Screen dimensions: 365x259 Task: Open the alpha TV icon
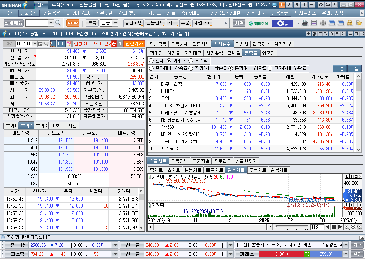(x=282, y=23)
